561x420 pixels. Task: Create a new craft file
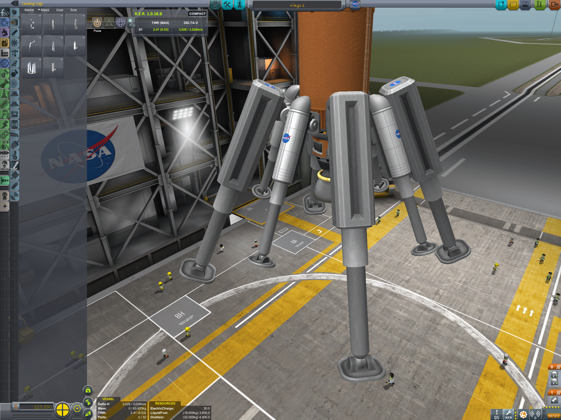[501, 5]
